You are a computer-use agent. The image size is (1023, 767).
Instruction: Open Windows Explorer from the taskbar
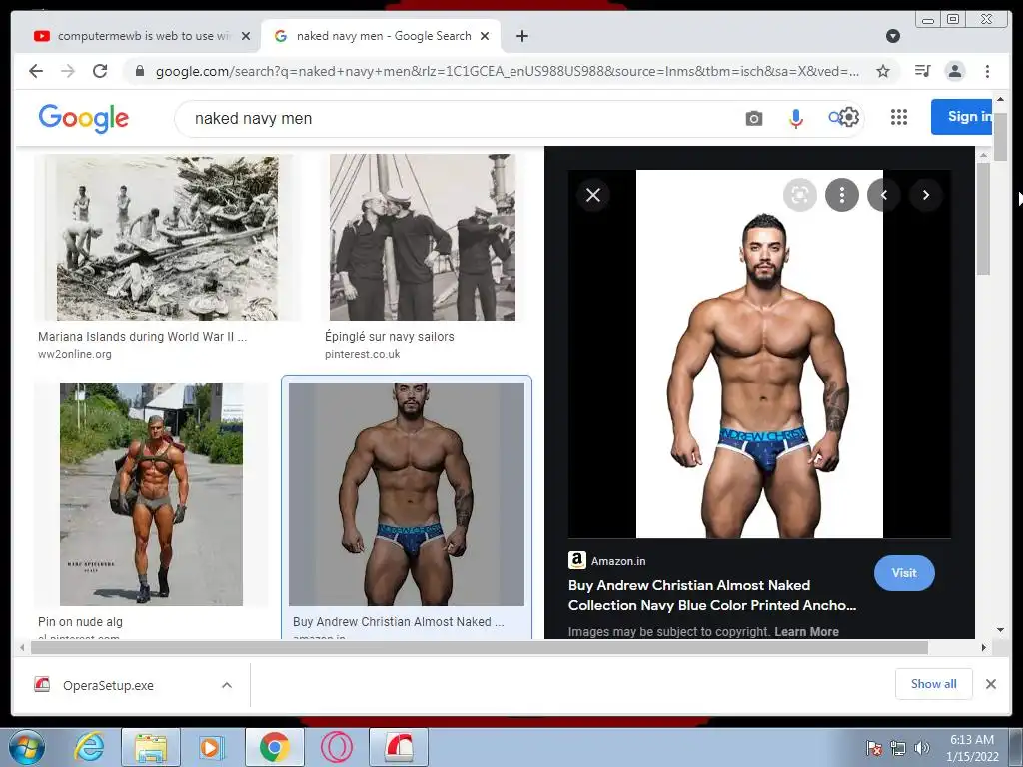click(151, 747)
